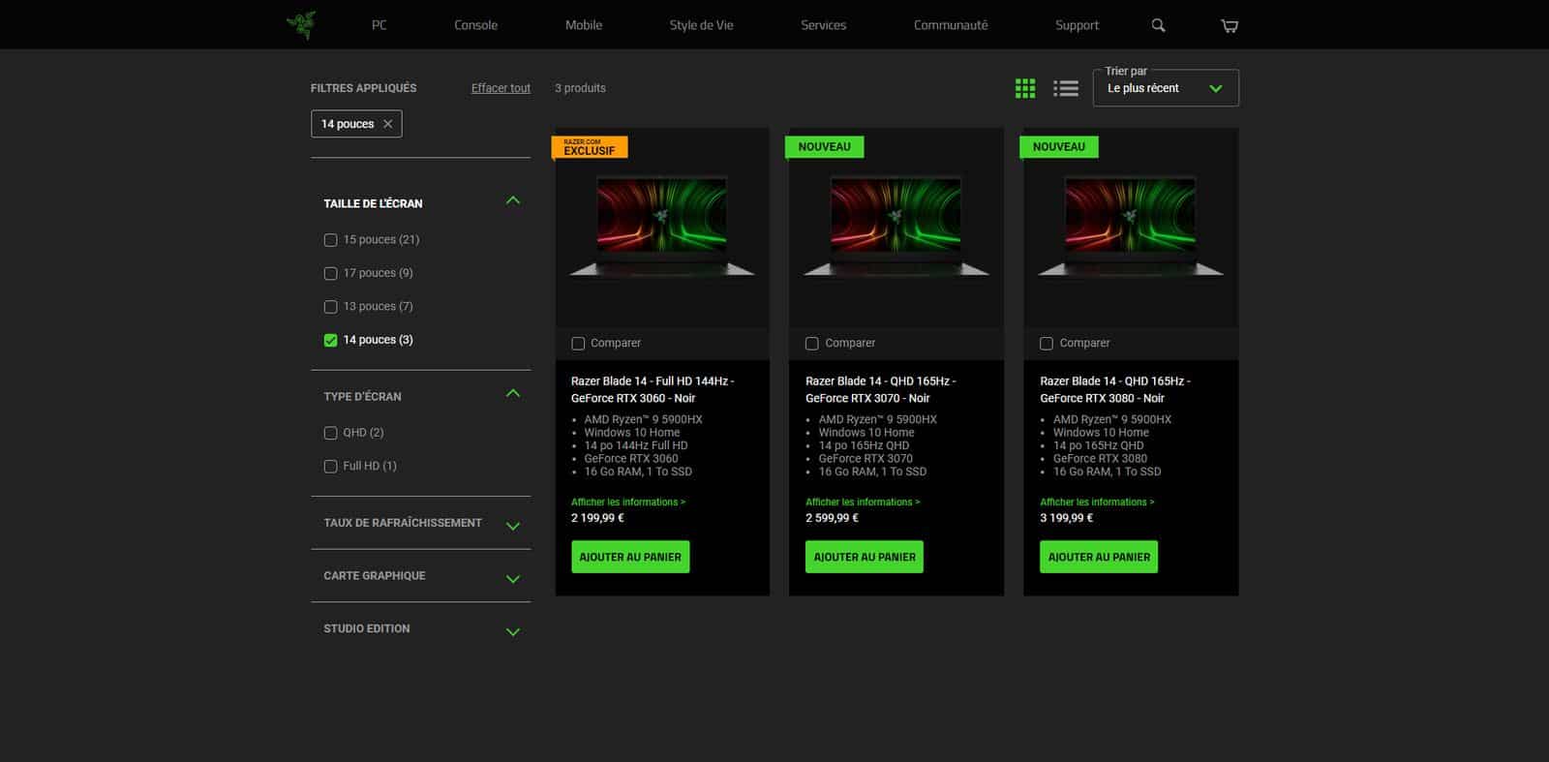The width and height of the screenshot is (1549, 762).
Task: Open the Console menu
Action: pyautogui.click(x=475, y=25)
